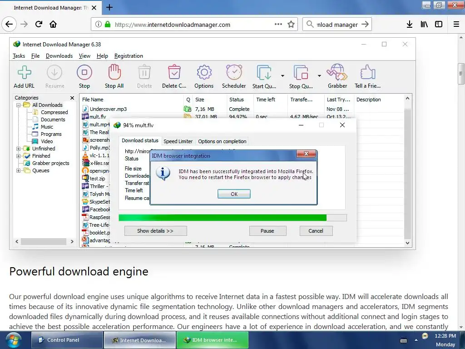This screenshot has width=465, height=349.
Task: Open the Registration menu
Action: click(x=129, y=56)
